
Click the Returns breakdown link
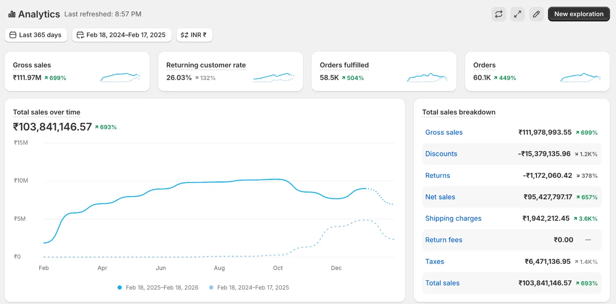click(x=438, y=176)
